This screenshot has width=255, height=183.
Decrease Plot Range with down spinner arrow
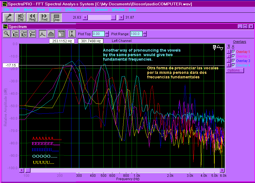click(145, 36)
